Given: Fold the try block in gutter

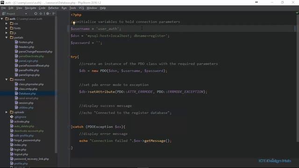Looking at the screenshot, I should click(x=69, y=57).
